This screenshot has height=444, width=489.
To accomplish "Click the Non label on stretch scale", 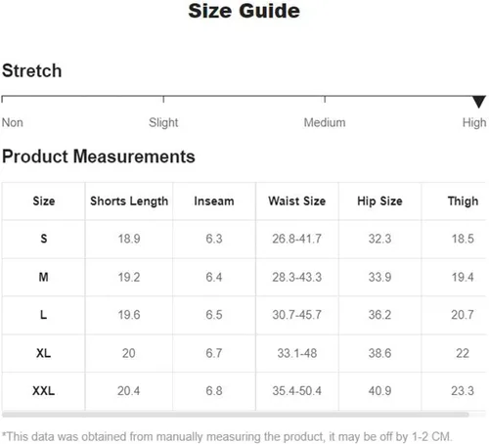I will click(13, 122).
